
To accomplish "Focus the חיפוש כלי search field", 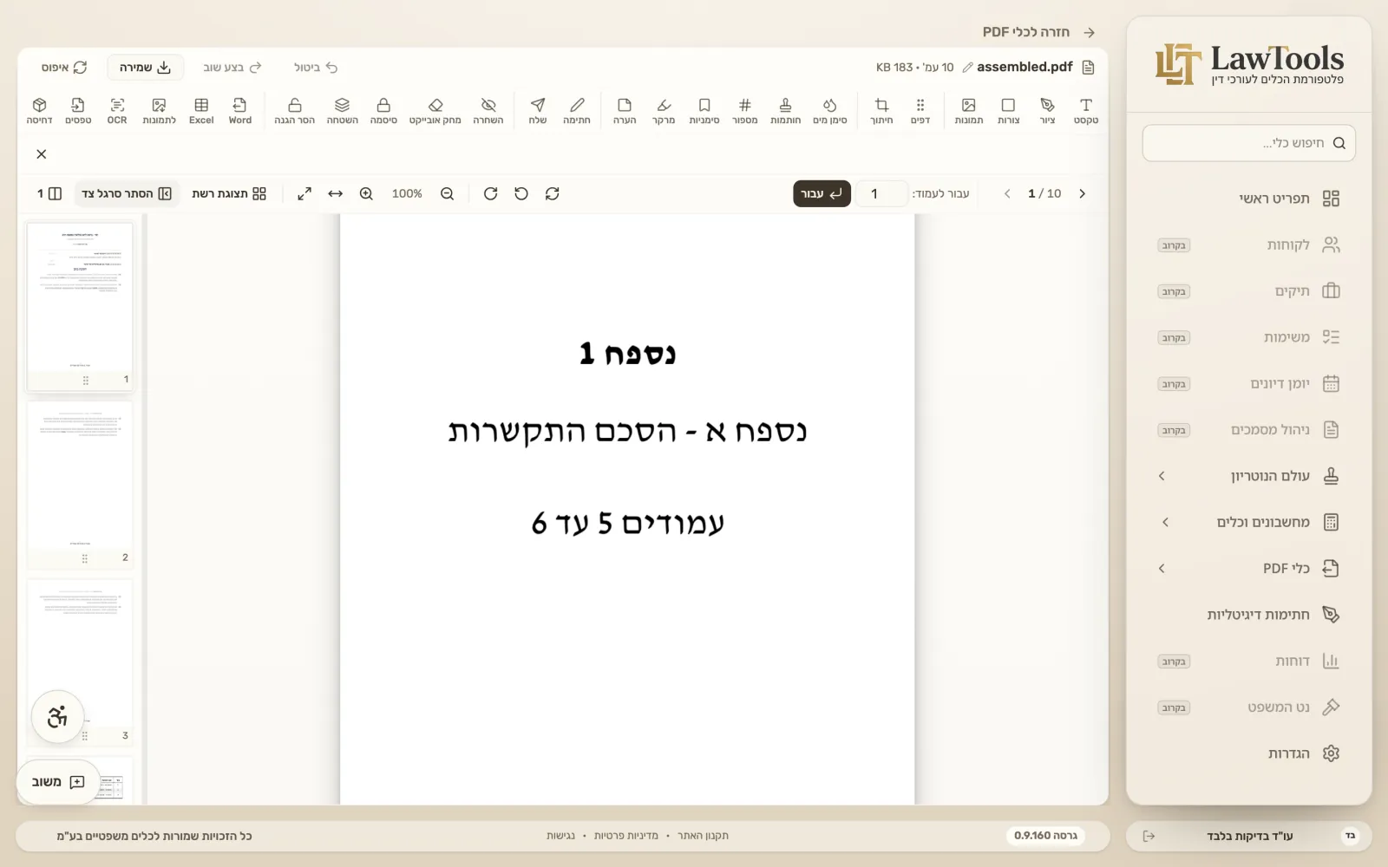I will pos(1248,143).
